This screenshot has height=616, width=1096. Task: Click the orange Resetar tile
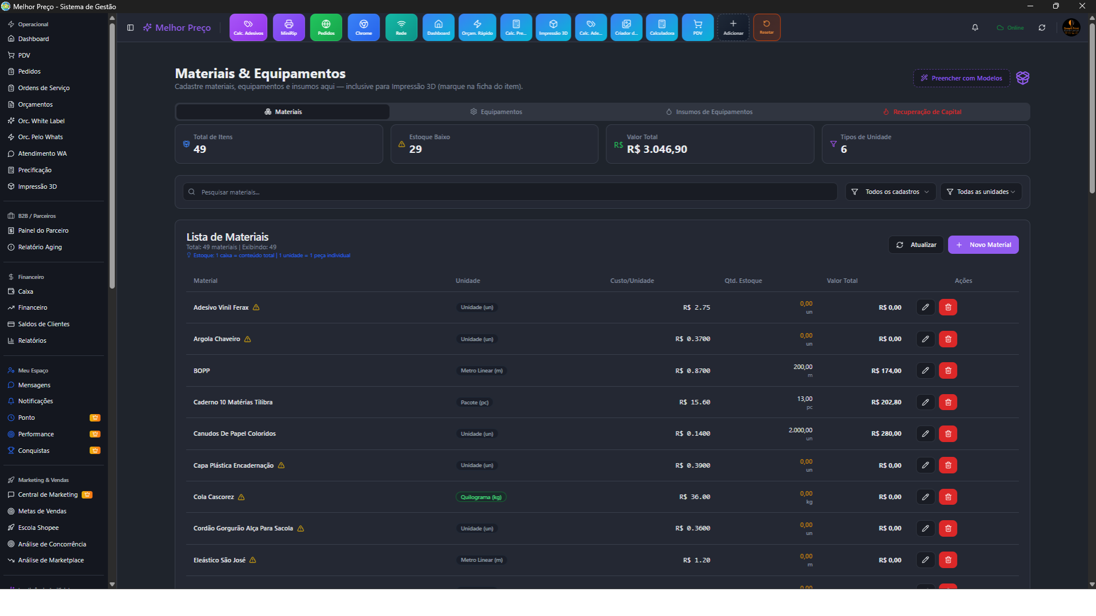767,27
